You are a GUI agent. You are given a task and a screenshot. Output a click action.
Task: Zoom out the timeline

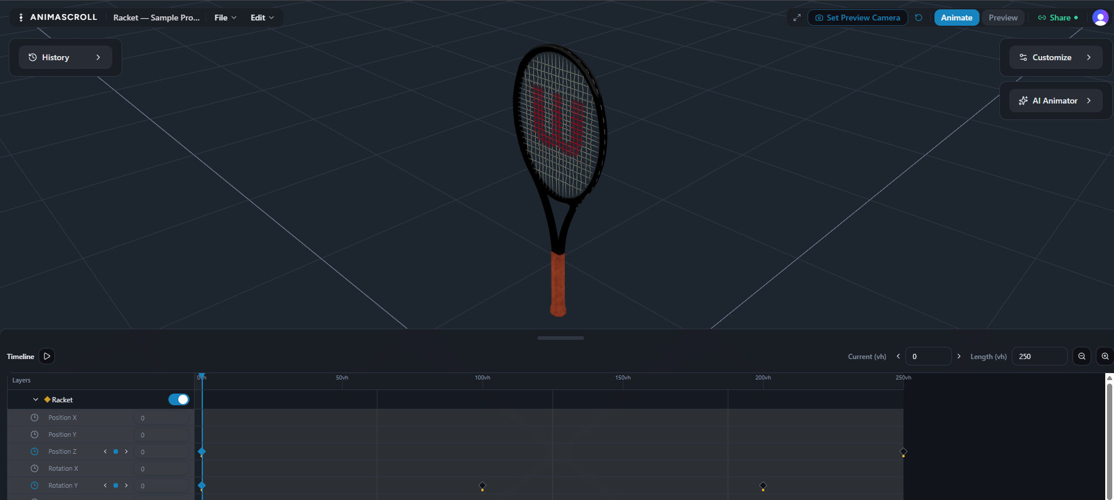[x=1082, y=356]
